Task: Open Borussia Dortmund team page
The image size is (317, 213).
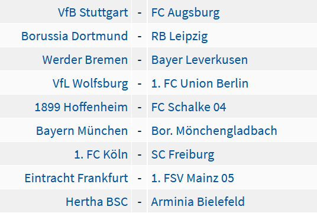Action: 75,36
